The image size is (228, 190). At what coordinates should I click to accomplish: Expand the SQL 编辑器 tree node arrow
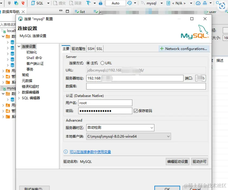(19, 98)
